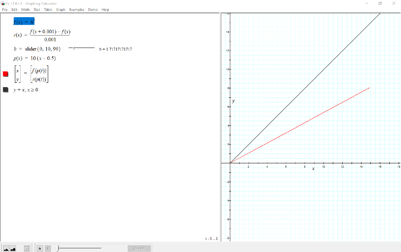Viewport: 401px width, 252px height.
Task: Click the Graph button at the bottom
Action: 139,248
